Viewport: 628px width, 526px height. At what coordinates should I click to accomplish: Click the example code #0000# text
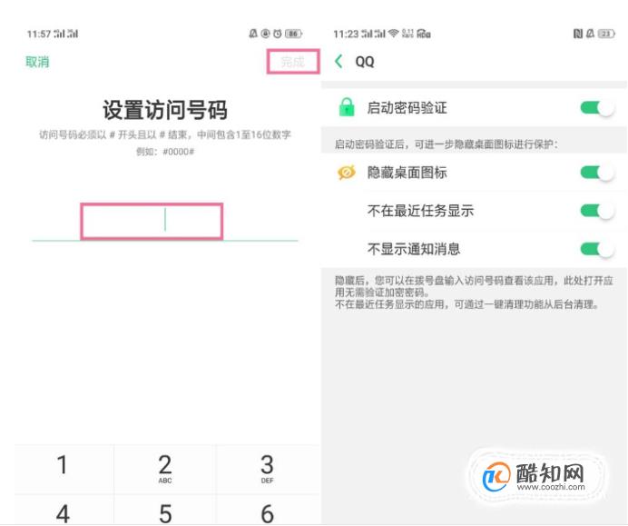pos(178,152)
